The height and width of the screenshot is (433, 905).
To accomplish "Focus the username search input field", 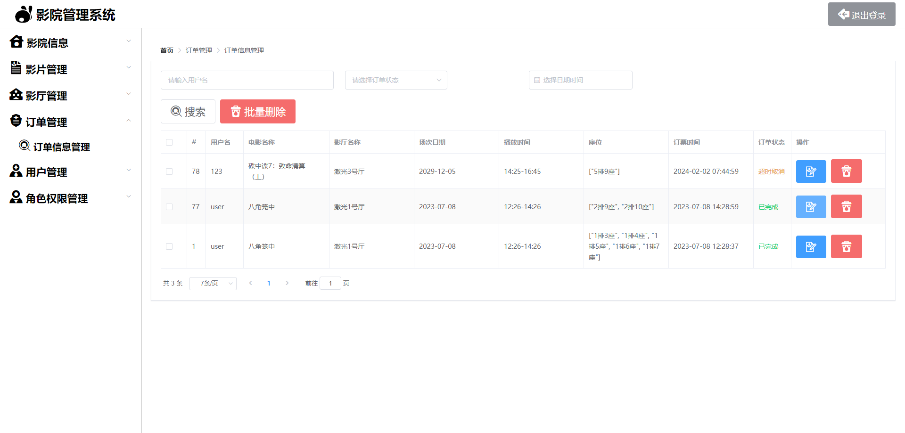I will point(247,81).
